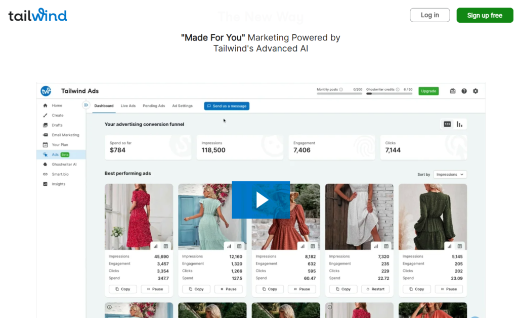Open the red dress ad thumbnail
518x318 pixels.
coord(139,217)
